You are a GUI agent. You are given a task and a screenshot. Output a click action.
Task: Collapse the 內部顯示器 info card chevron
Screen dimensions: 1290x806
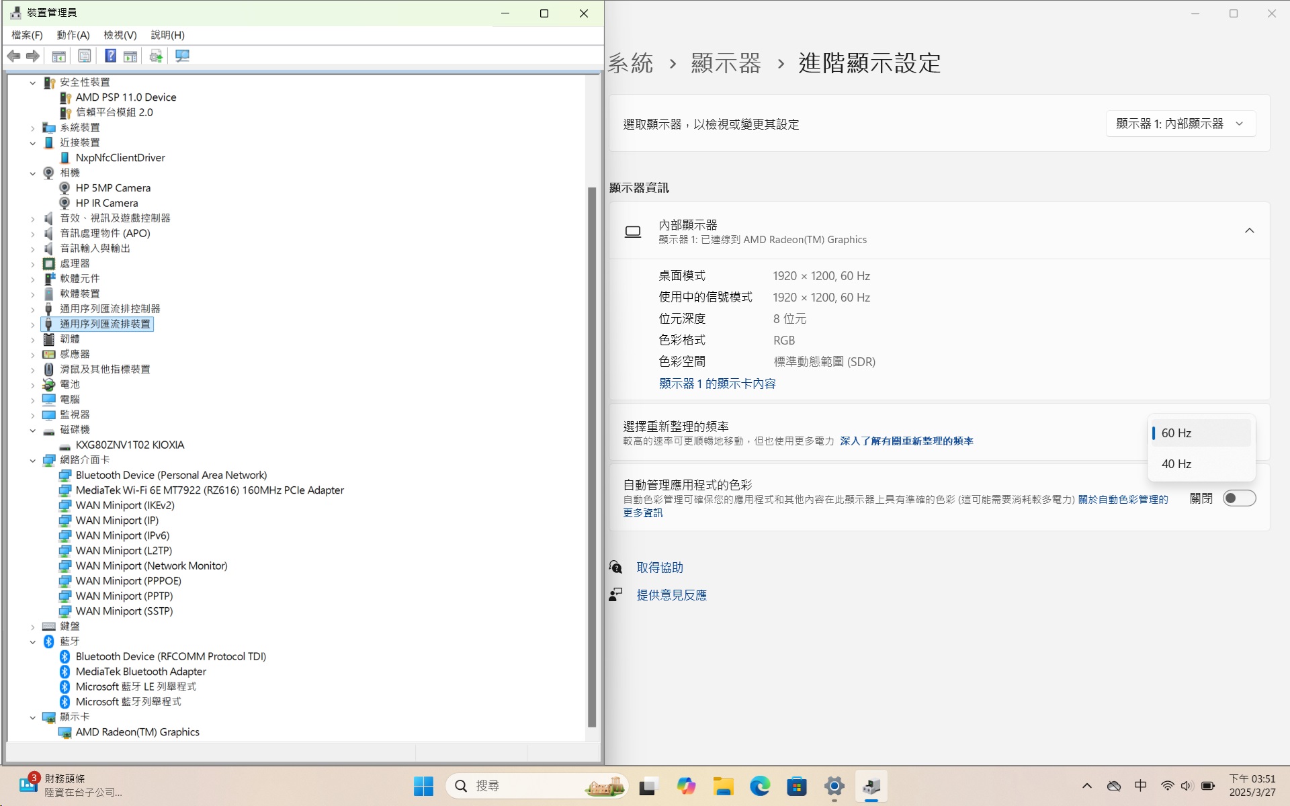coord(1249,231)
